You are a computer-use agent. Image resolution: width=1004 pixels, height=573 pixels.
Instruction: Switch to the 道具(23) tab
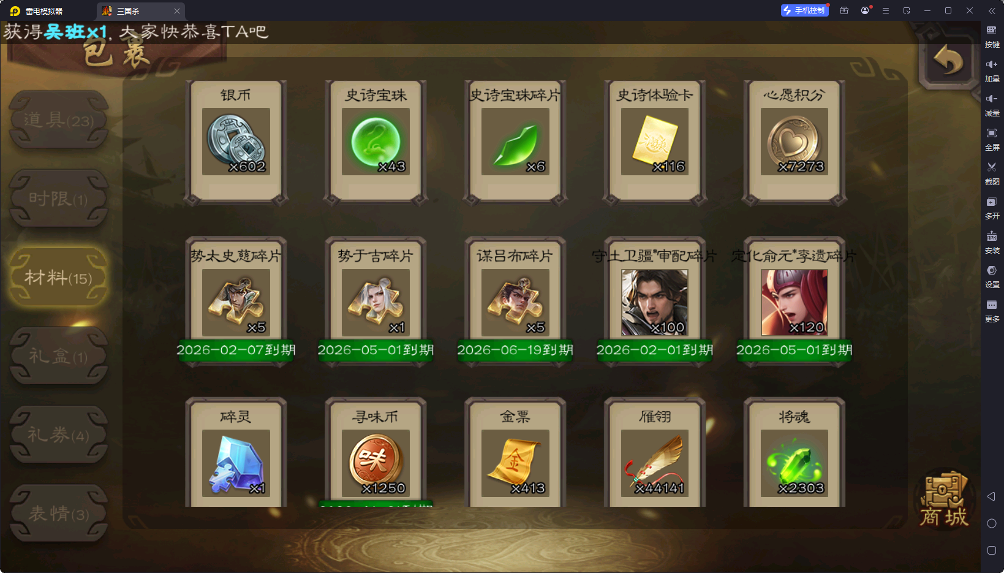(x=59, y=120)
